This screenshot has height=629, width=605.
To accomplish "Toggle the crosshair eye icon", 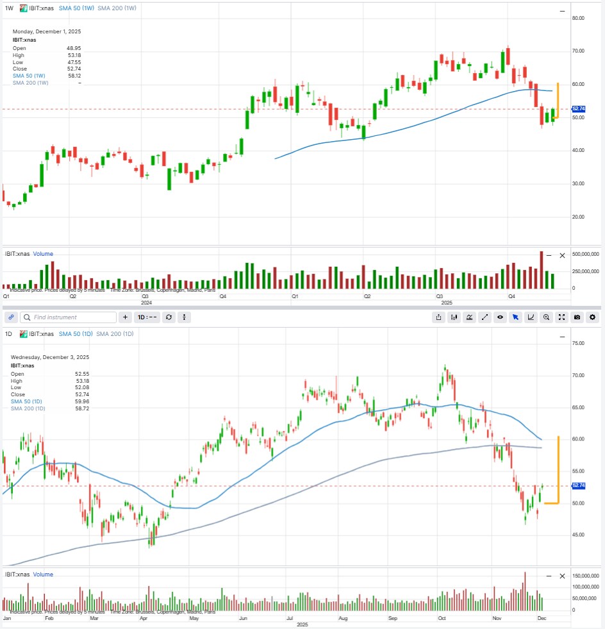I will pyautogui.click(x=500, y=317).
